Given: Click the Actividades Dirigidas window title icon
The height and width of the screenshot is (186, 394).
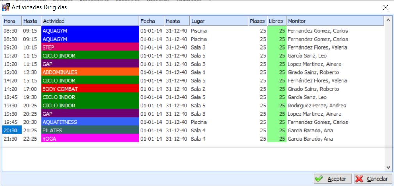Looking at the screenshot, I should click(x=6, y=7).
